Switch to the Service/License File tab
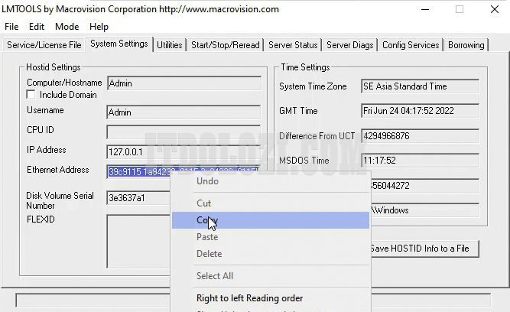This screenshot has width=510, height=312. [44, 45]
